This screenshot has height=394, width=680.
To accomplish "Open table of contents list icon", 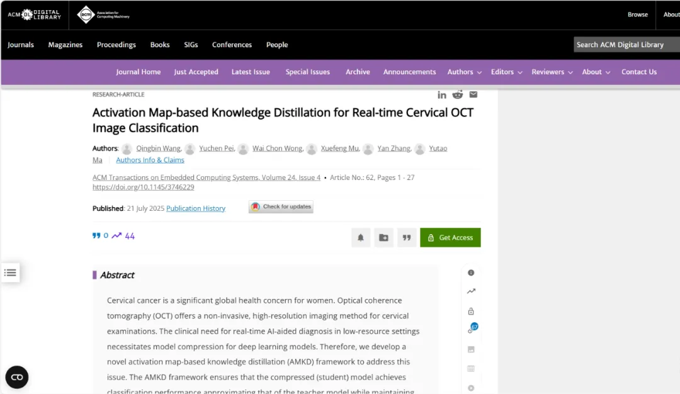I will (10, 273).
